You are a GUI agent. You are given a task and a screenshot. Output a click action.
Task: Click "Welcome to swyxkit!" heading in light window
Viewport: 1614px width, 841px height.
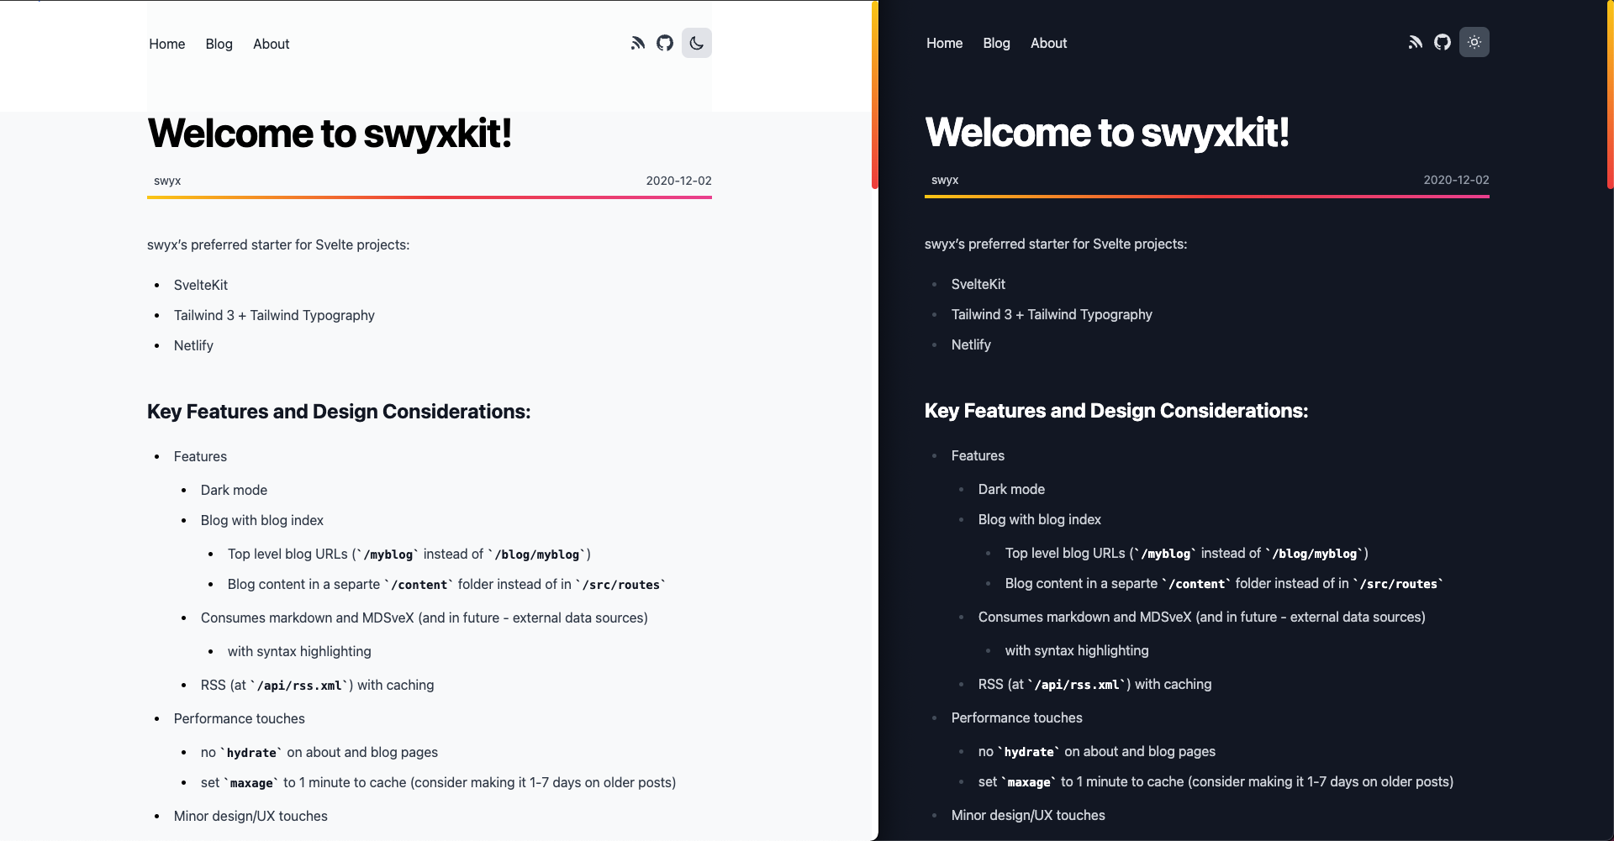click(x=330, y=134)
